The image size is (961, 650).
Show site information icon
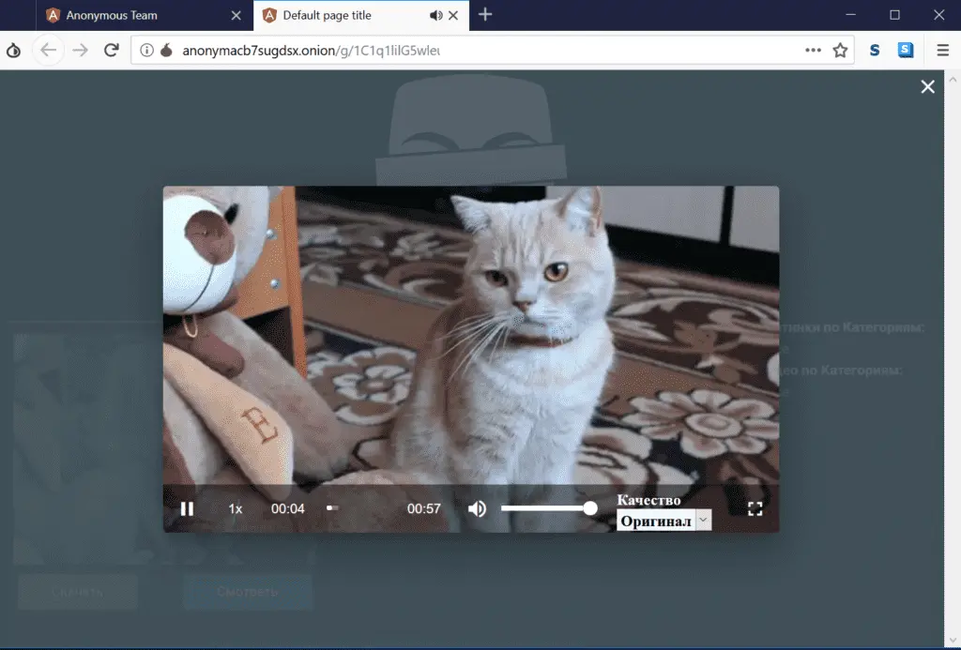pyautogui.click(x=146, y=51)
